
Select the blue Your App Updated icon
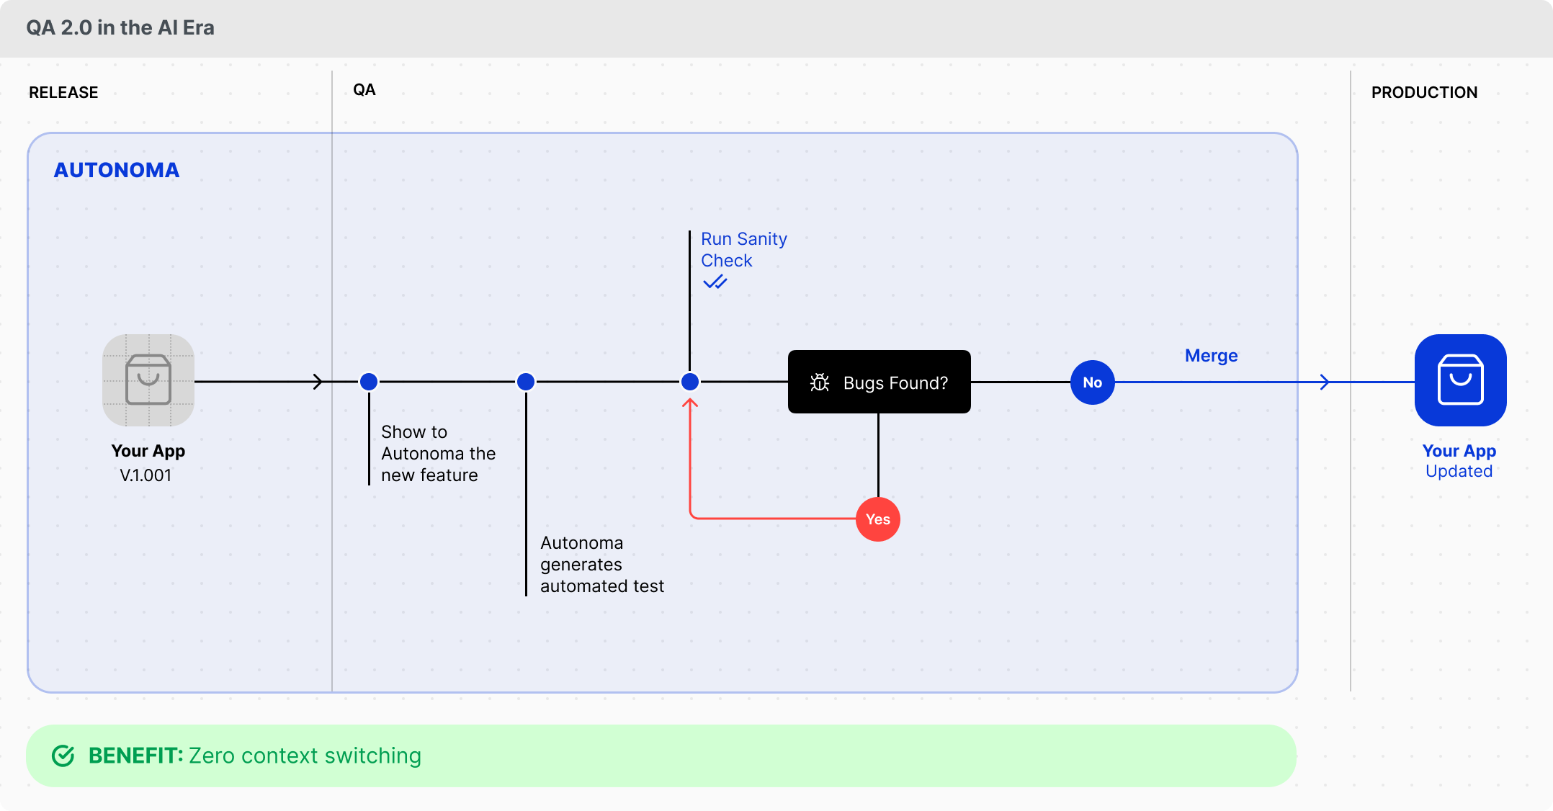coord(1459,380)
